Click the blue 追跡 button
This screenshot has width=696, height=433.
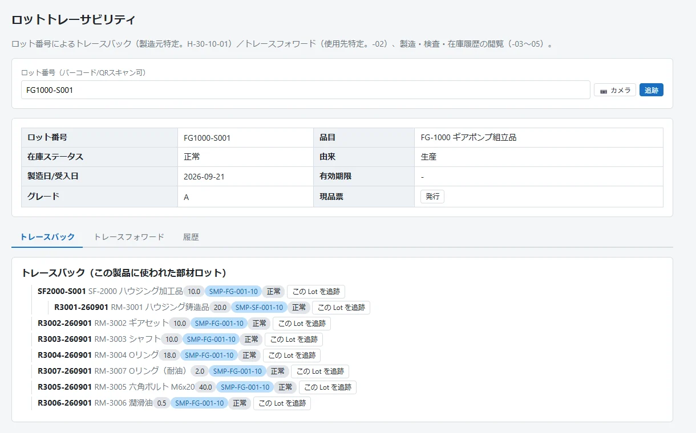click(651, 90)
